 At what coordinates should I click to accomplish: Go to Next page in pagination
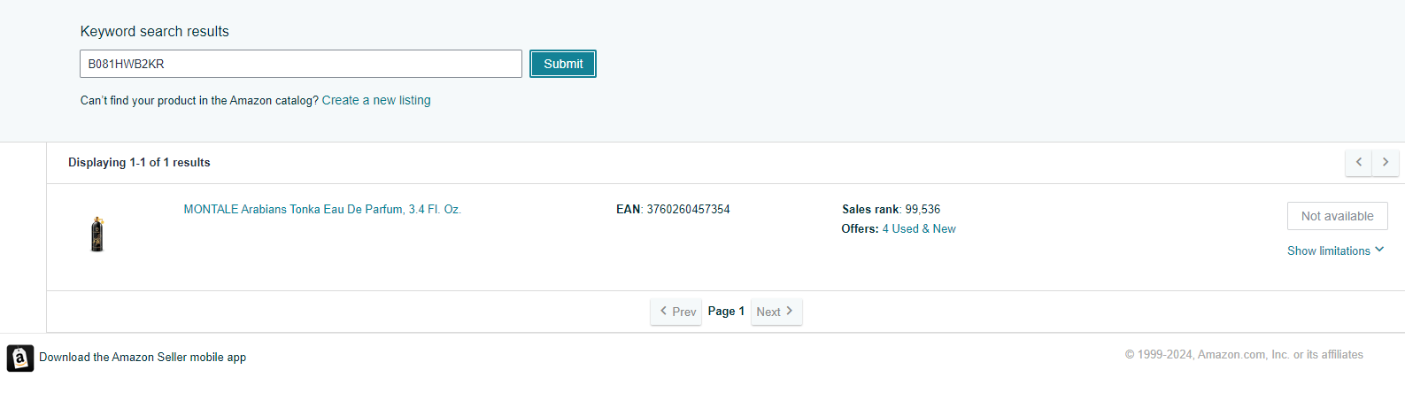[x=776, y=312]
